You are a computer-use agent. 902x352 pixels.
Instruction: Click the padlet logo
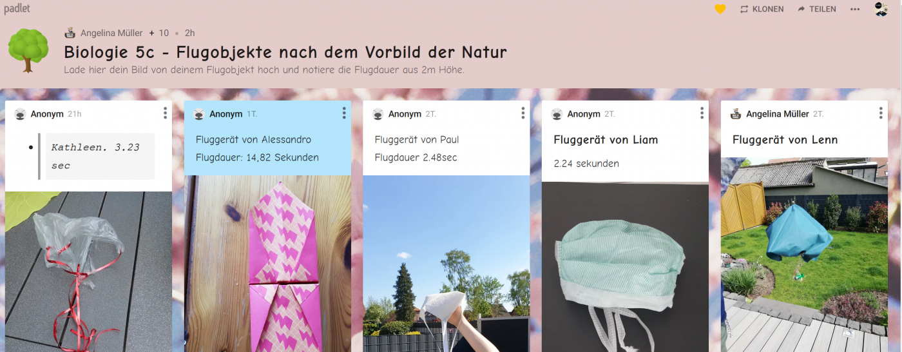click(17, 9)
